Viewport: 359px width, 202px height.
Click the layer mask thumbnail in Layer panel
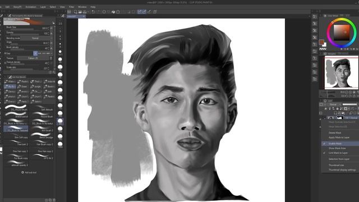click(x=339, y=118)
